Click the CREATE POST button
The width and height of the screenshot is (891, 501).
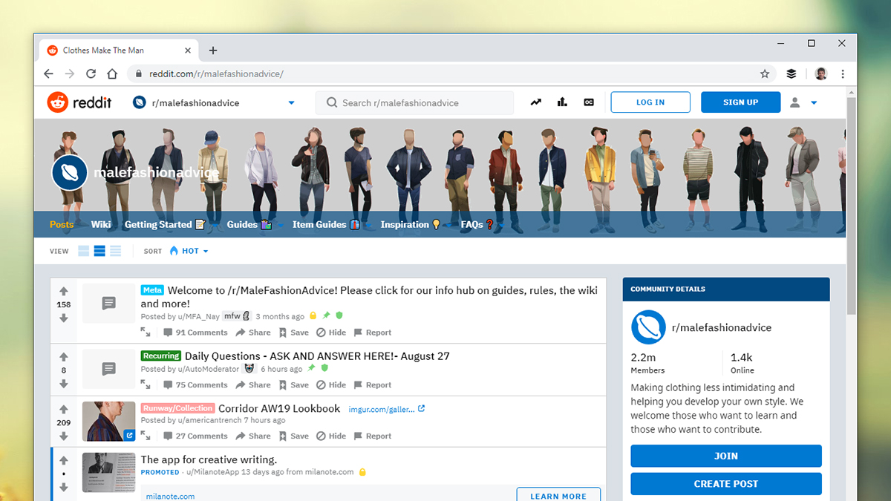[726, 483]
